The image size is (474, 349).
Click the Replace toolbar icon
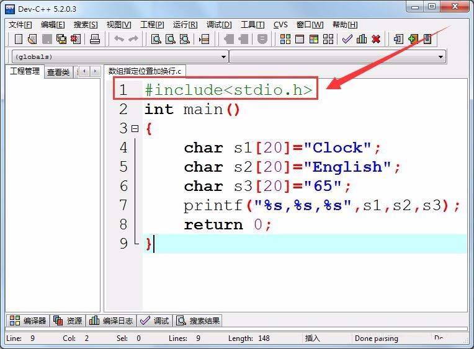coord(171,39)
